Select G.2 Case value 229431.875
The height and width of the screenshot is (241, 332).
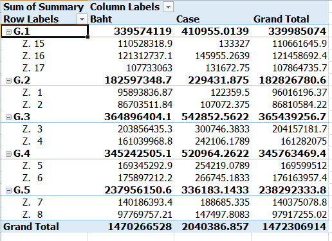(219, 80)
